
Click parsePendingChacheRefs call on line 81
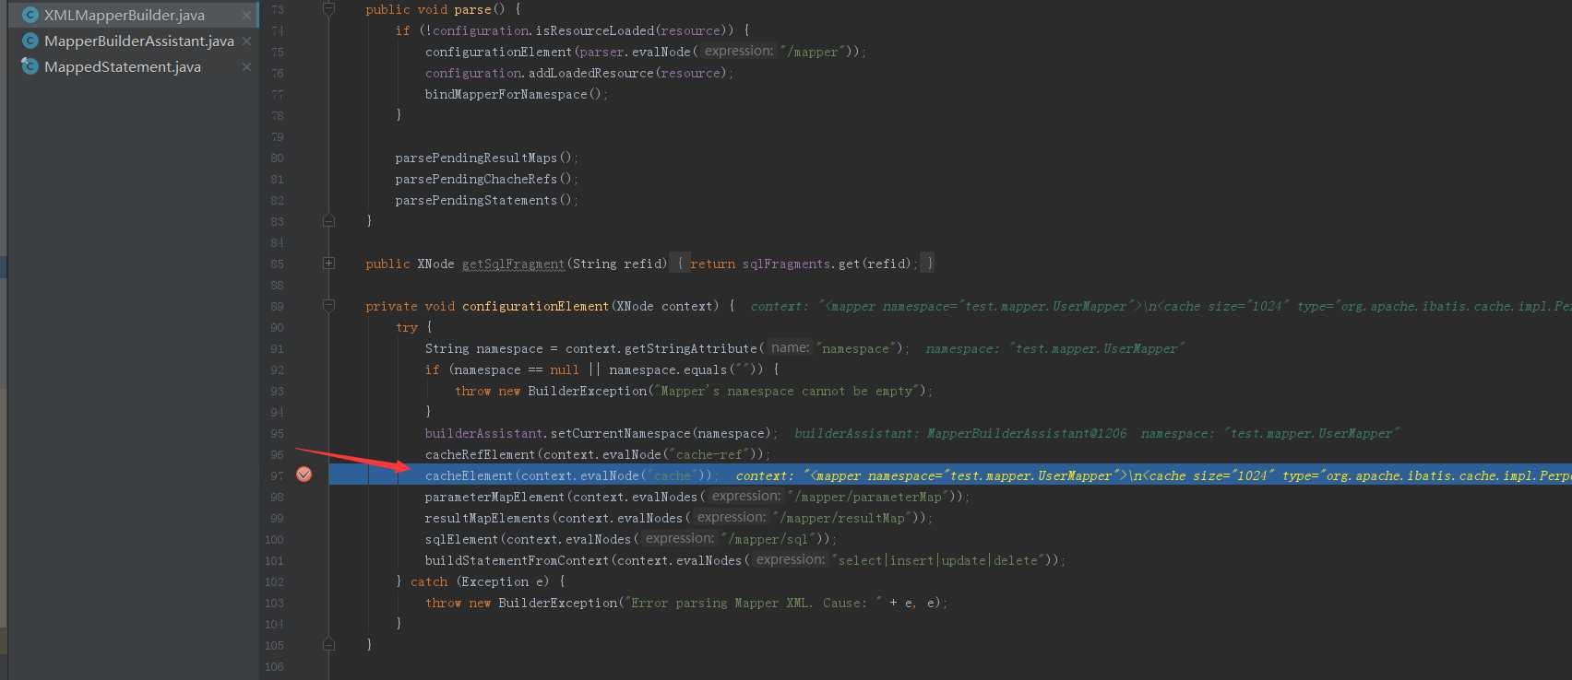(x=476, y=179)
